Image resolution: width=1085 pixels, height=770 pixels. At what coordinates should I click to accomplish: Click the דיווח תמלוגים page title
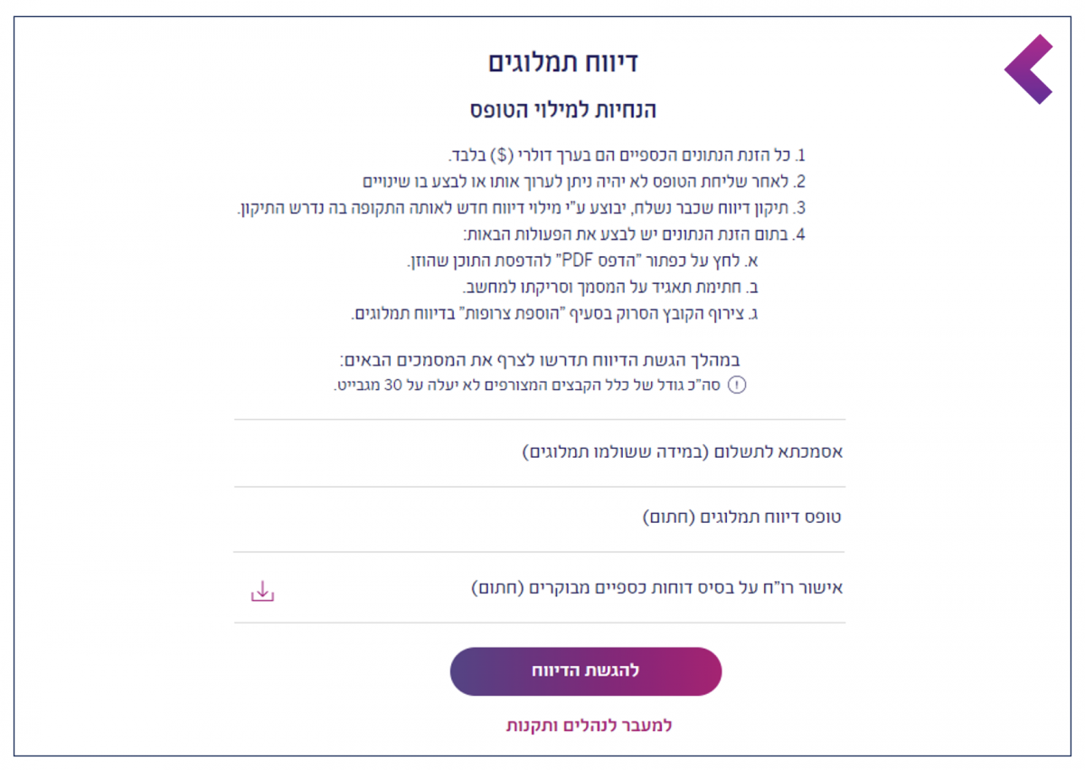coord(563,62)
